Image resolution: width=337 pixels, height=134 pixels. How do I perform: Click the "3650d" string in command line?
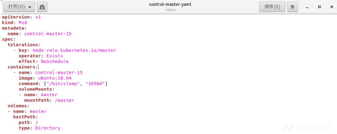(95, 84)
